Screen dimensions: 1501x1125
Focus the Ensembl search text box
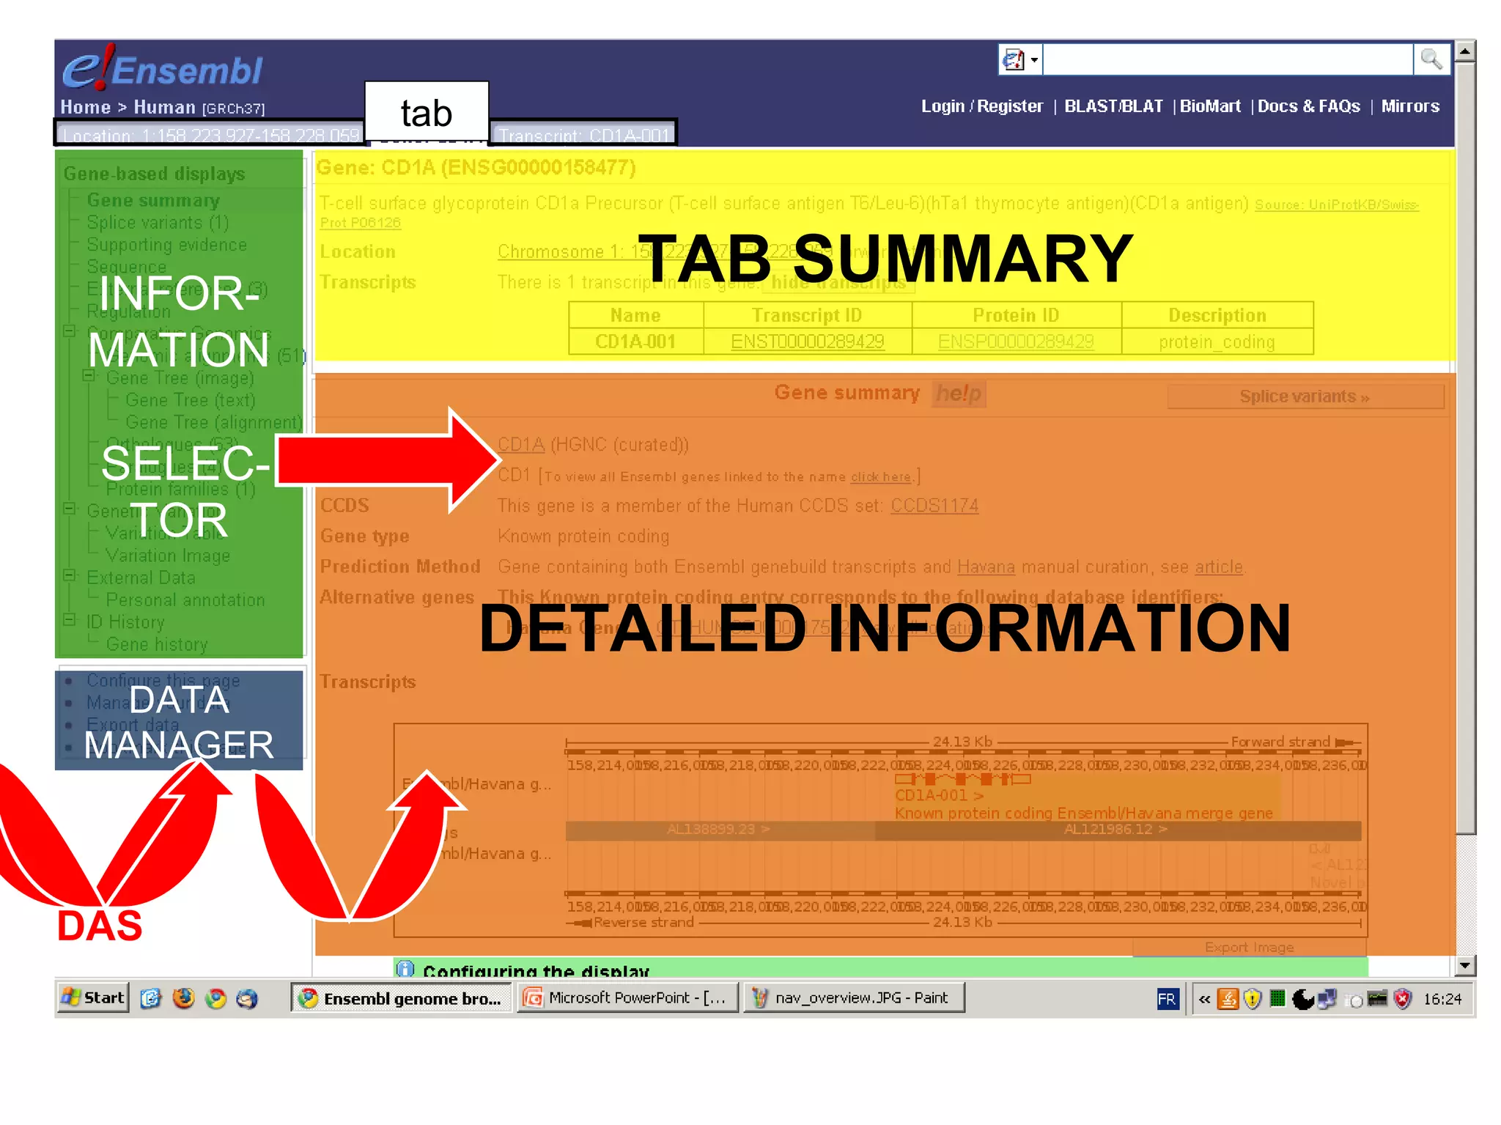[1228, 59]
